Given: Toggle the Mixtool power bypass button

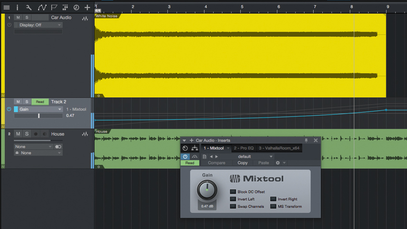Looking at the screenshot, I should [185, 157].
